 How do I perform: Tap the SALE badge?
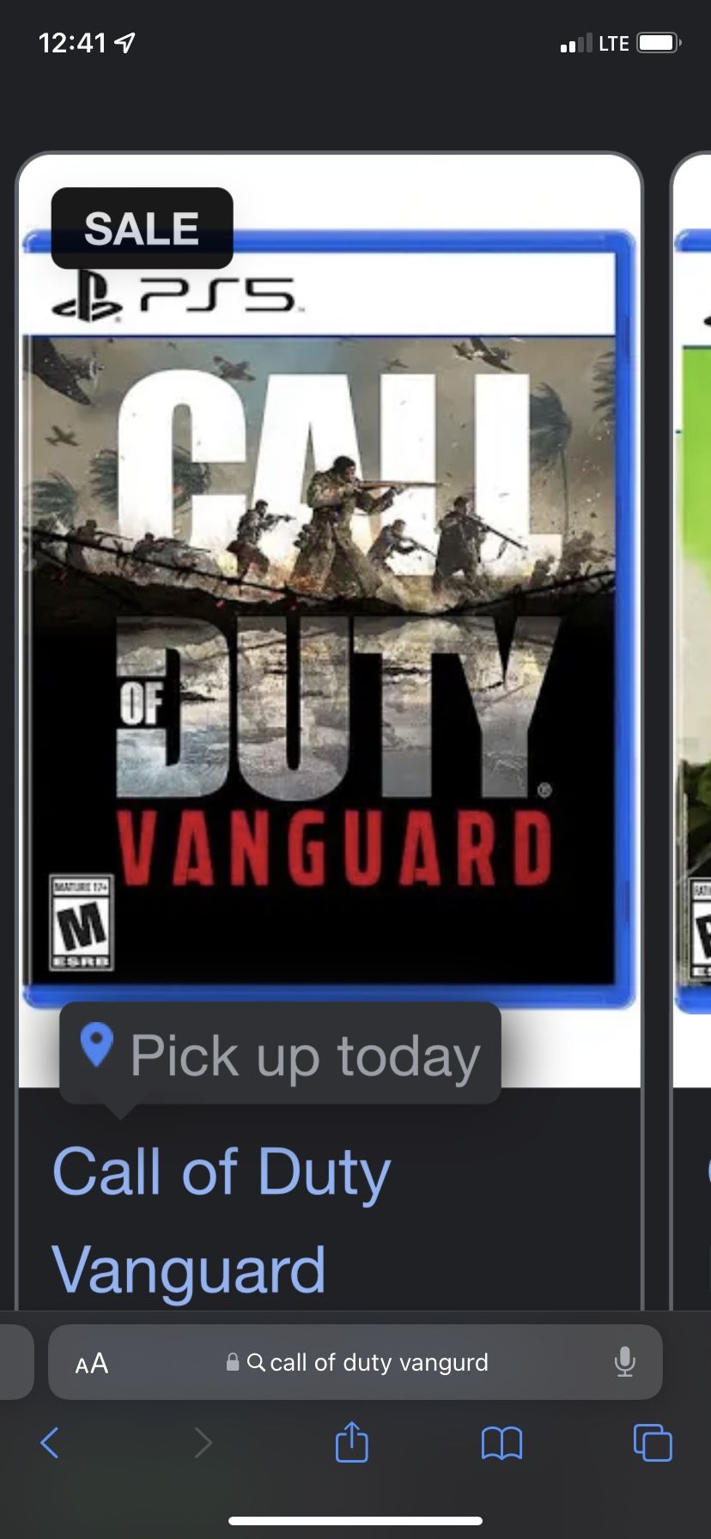[142, 228]
